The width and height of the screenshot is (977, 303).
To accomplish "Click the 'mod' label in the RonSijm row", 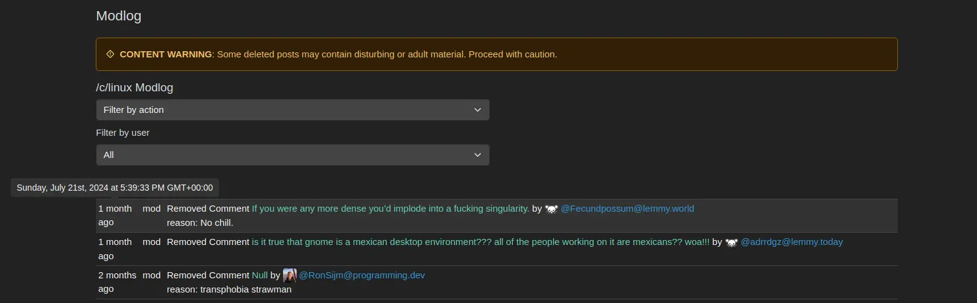I will click(151, 275).
